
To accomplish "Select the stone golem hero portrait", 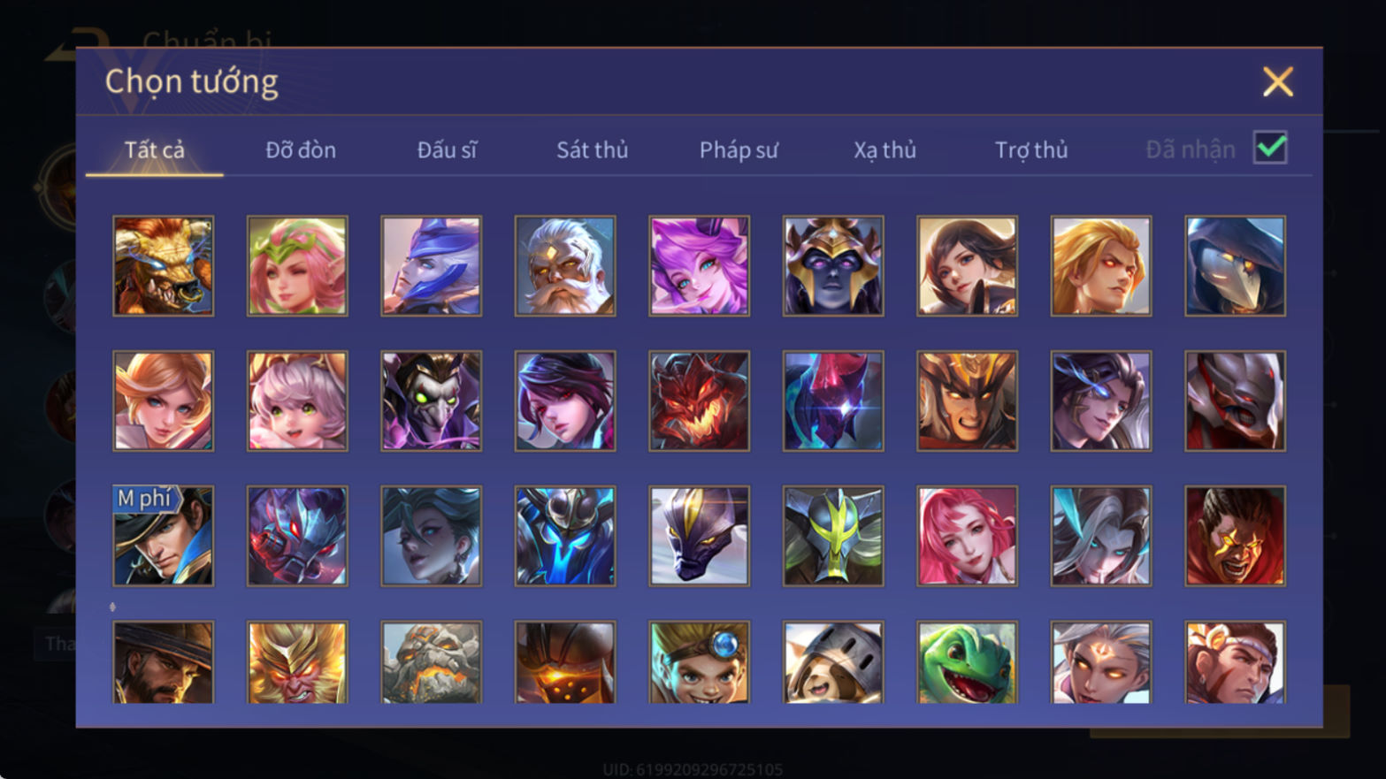I will pos(432,662).
